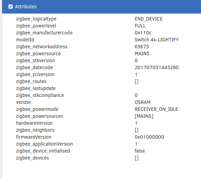The height and width of the screenshot is (179, 201).
Task: Click the firmware version value 0x01000000
Action: 149,137
